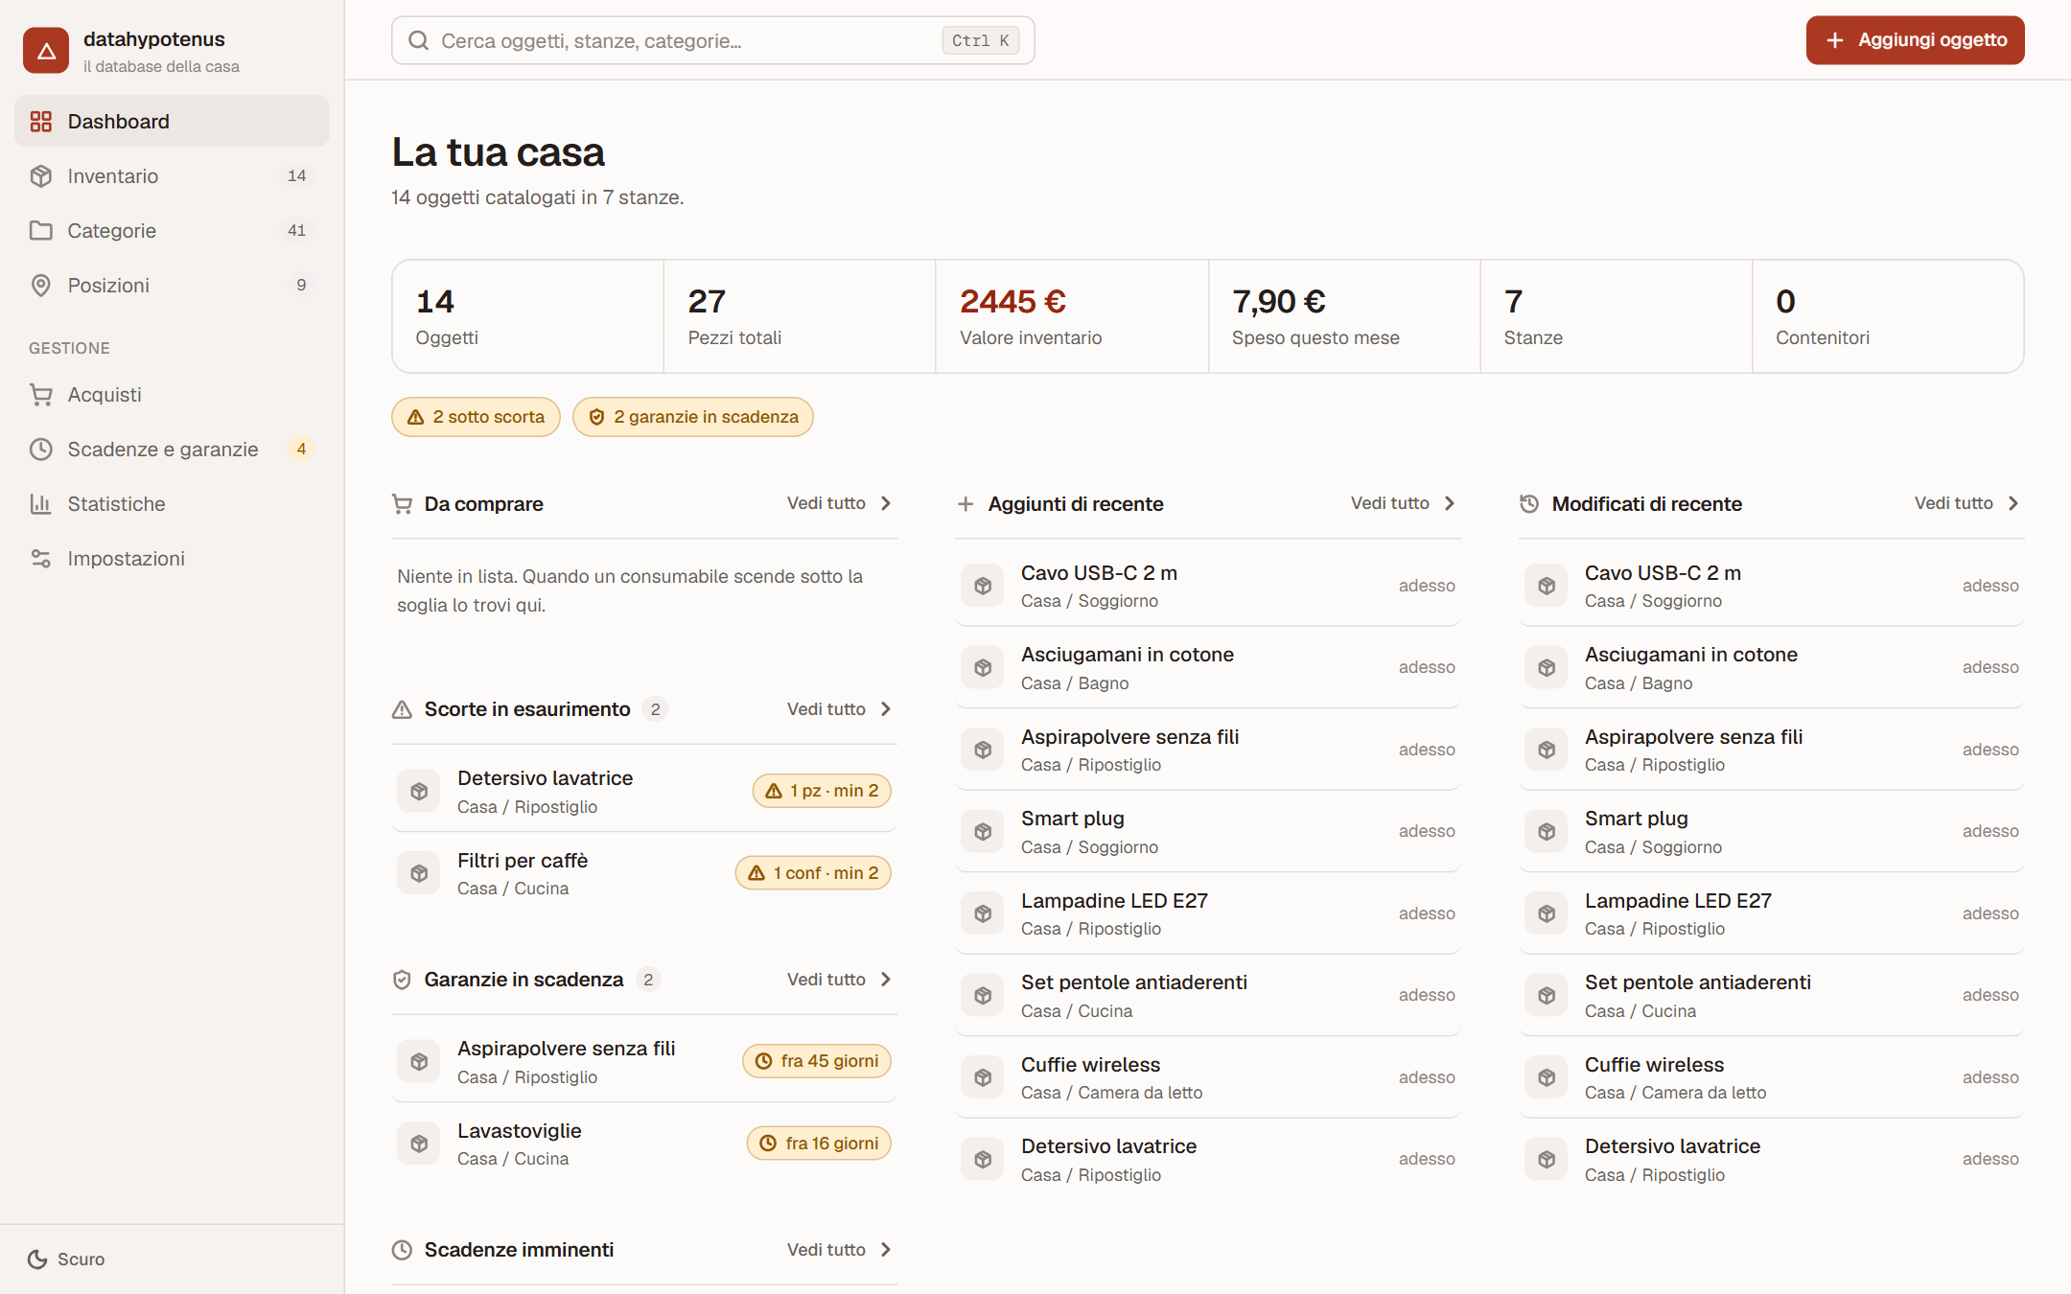The height and width of the screenshot is (1294, 2071).
Task: Open Aspirapolvere senza fili under Garanzie in scadenza
Action: coord(644,1062)
